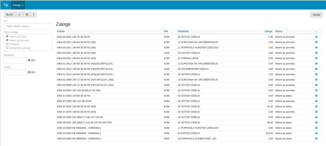Check the Zaloga brez gibanja option
This screenshot has height=146, width=326.
7,47
